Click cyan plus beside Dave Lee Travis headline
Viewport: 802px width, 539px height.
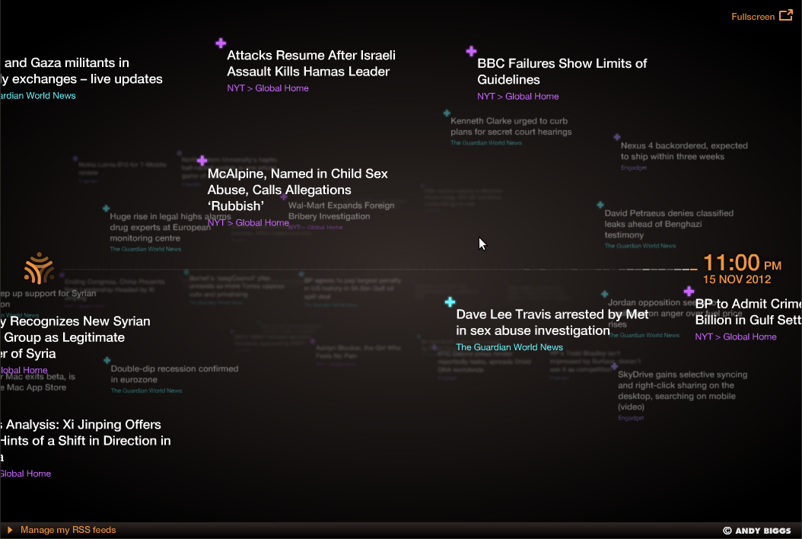450,302
